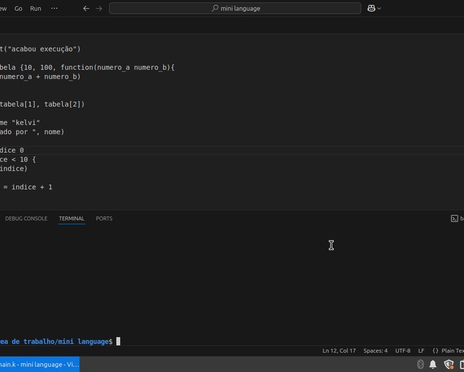This screenshot has height=372, width=464.
Task: Click the Copilot icon in title bar
Action: coord(372,8)
